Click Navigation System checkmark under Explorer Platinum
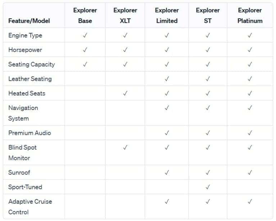Screen dimensions: 276x221 (x=250, y=107)
